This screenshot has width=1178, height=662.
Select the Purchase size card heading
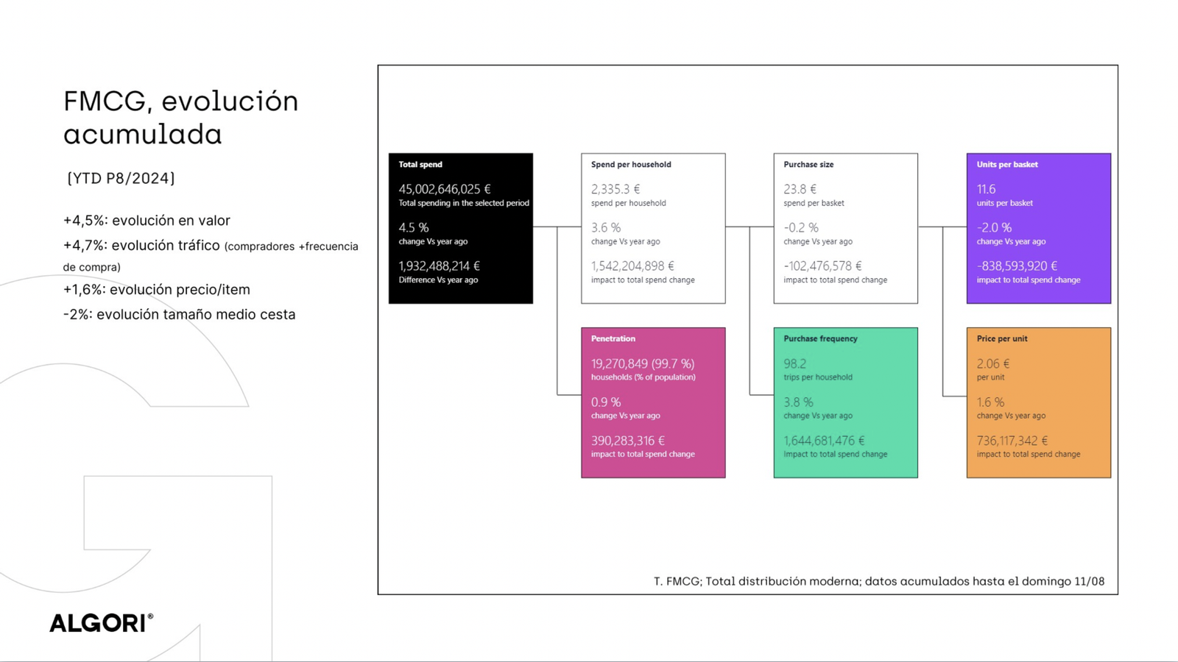point(808,165)
